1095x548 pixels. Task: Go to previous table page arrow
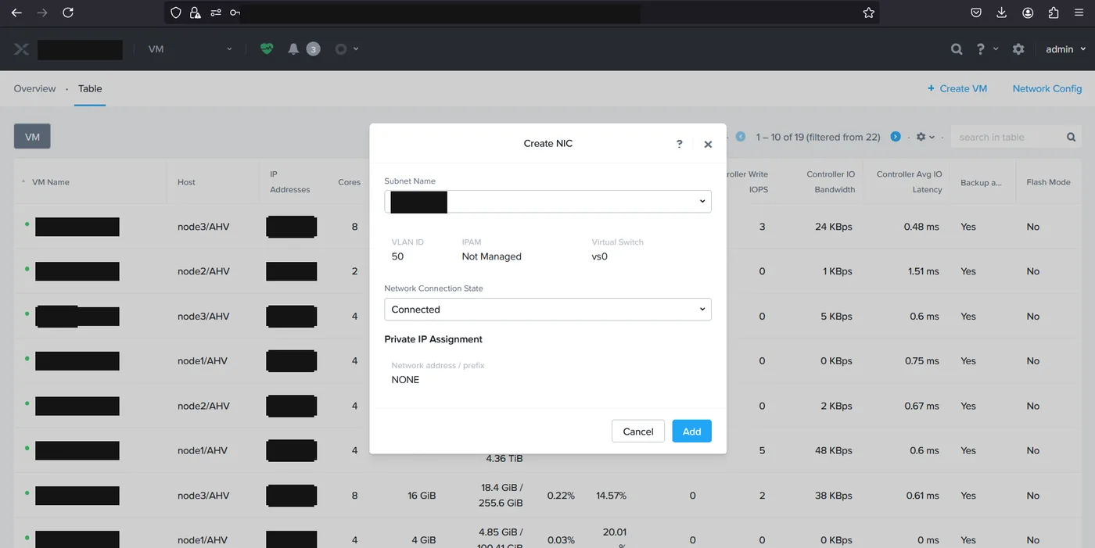click(741, 137)
